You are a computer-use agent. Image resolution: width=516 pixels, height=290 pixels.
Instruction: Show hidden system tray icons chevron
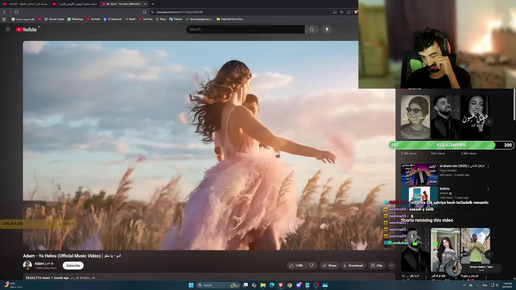[x=464, y=285]
